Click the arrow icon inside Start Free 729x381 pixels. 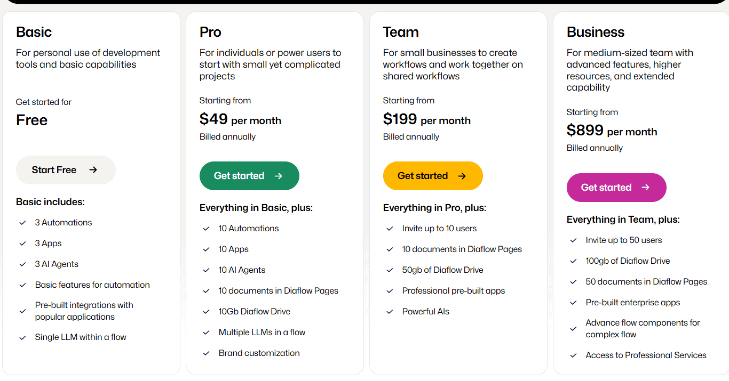(x=94, y=169)
